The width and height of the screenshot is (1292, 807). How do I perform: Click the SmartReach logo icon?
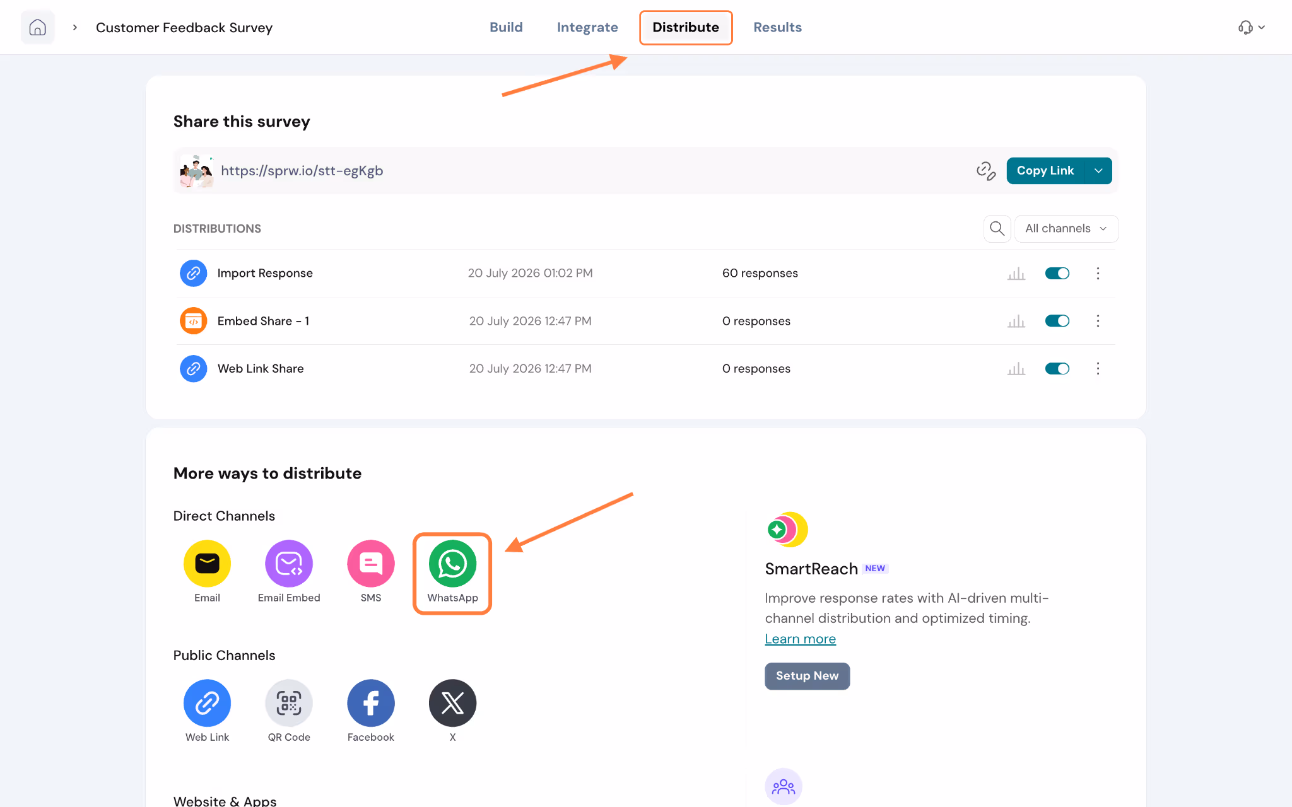click(x=787, y=530)
